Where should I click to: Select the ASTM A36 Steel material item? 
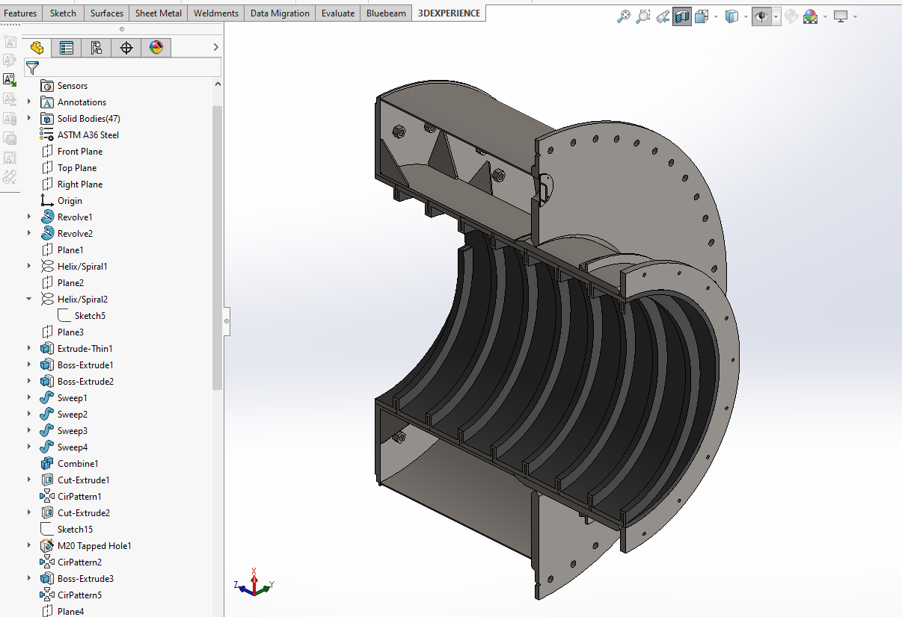pyautogui.click(x=88, y=134)
